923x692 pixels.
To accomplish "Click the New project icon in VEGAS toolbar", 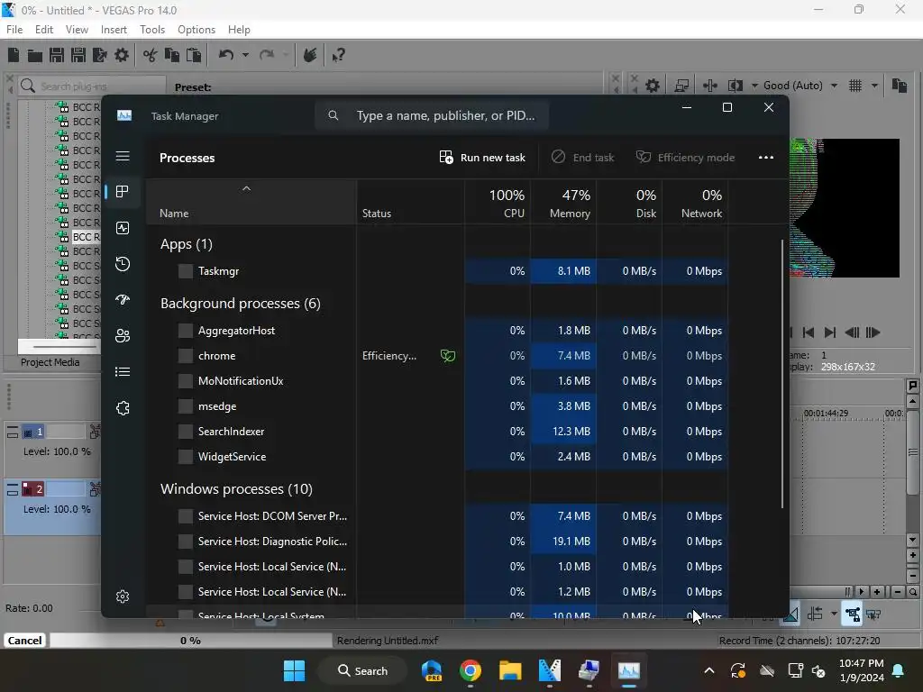I will (14, 55).
